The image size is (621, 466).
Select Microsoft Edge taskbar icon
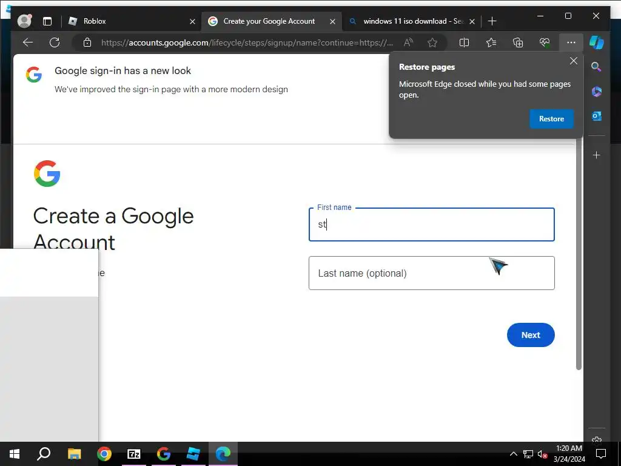pyautogui.click(x=223, y=454)
